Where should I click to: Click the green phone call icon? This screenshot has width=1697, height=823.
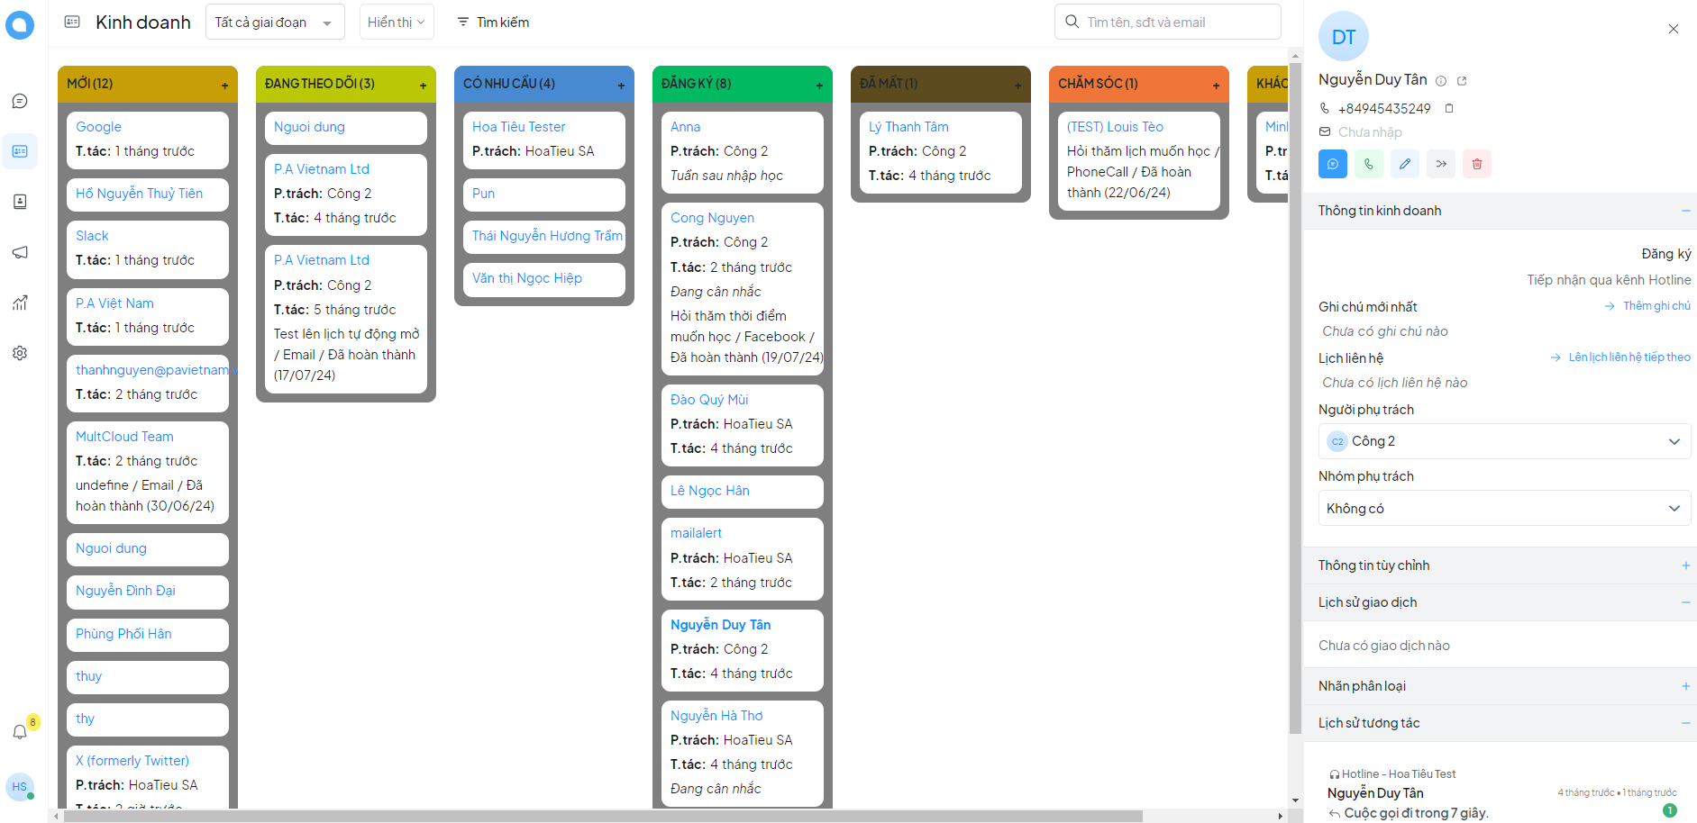tap(1368, 164)
